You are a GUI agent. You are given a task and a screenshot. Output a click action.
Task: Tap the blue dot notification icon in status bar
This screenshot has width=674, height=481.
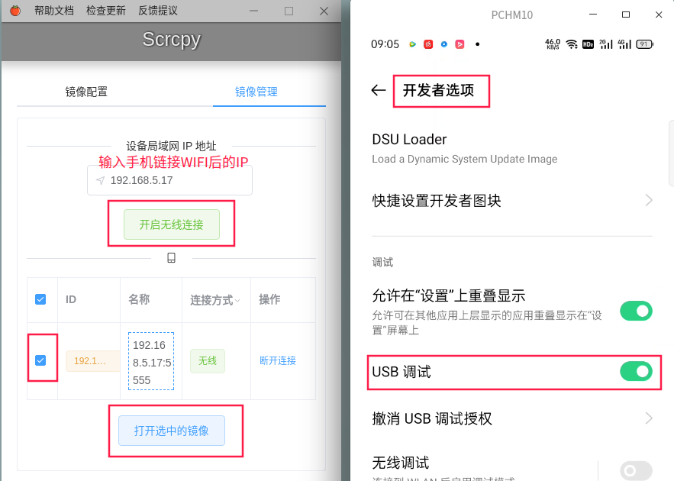coord(444,44)
